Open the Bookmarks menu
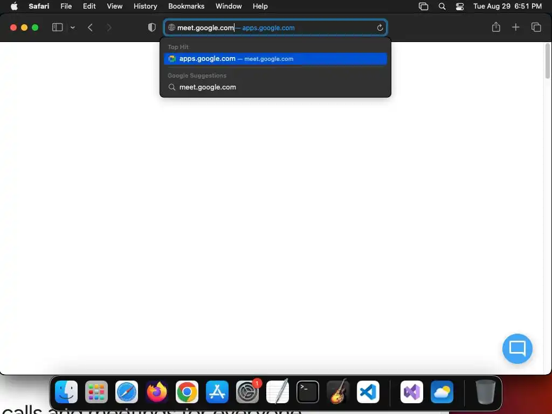 click(x=186, y=6)
